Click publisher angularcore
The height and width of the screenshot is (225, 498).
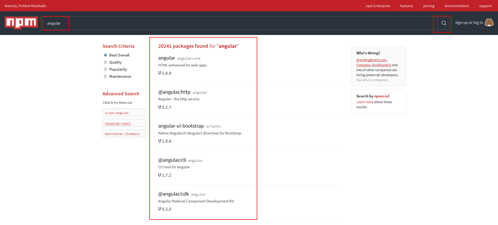click(x=189, y=59)
